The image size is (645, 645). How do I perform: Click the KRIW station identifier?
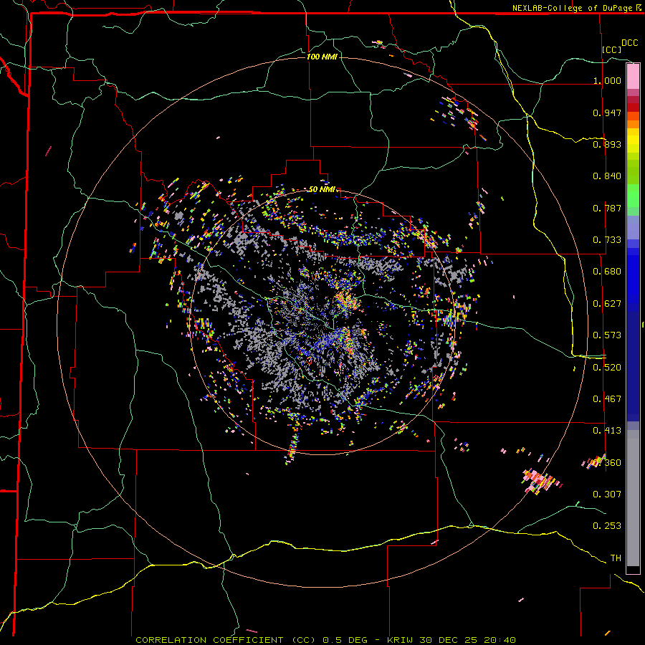(400, 640)
